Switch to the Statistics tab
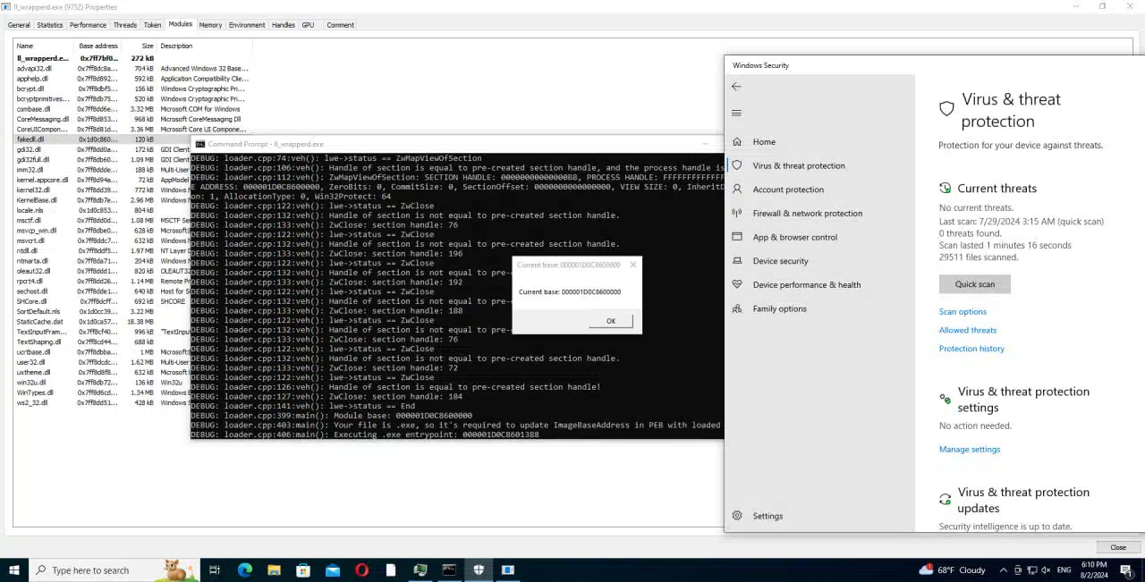This screenshot has height=582, width=1145. 50,25
